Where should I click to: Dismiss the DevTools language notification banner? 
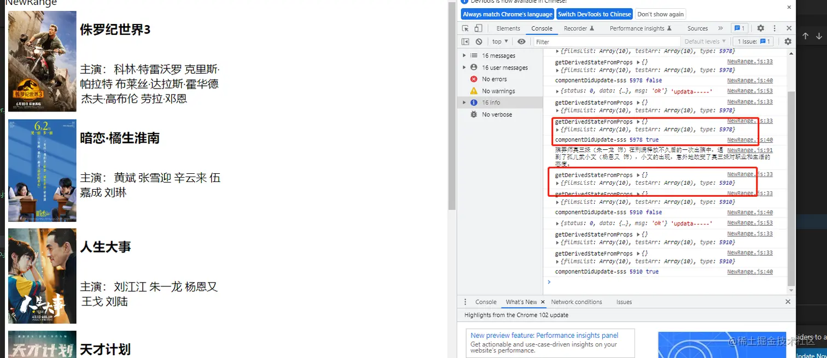[789, 8]
